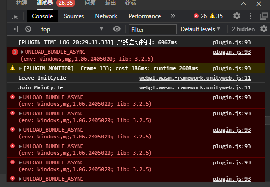
Task: Switch to the Sources tab
Action: point(74,16)
